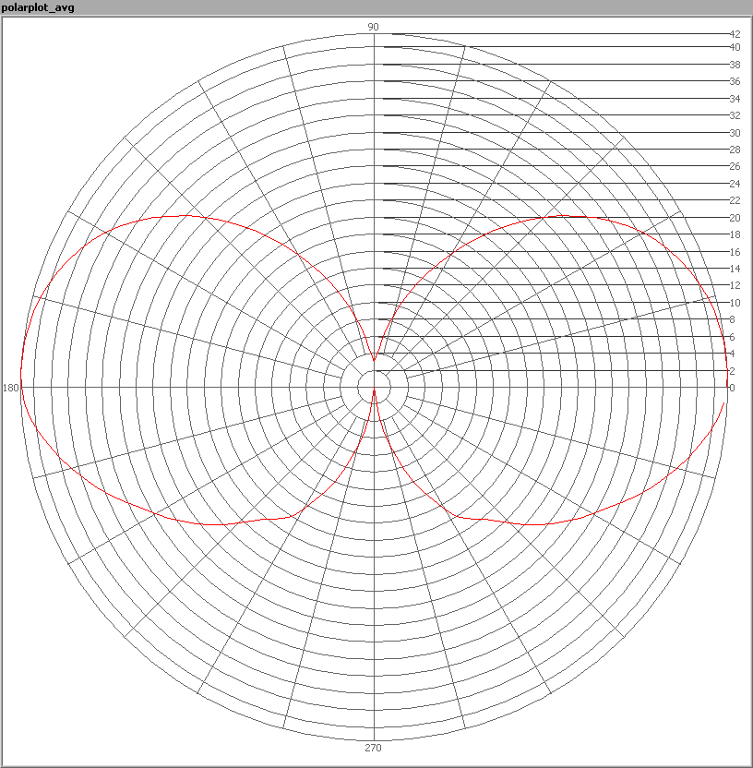This screenshot has height=768, width=753.
Task: Click the red curve's notch above plot center
Action: (374, 361)
